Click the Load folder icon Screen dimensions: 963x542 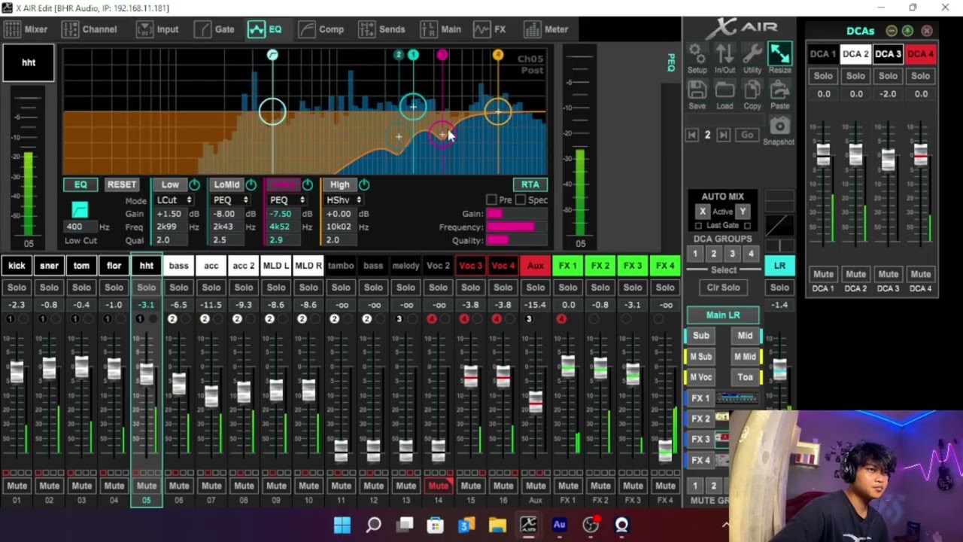pos(725,90)
